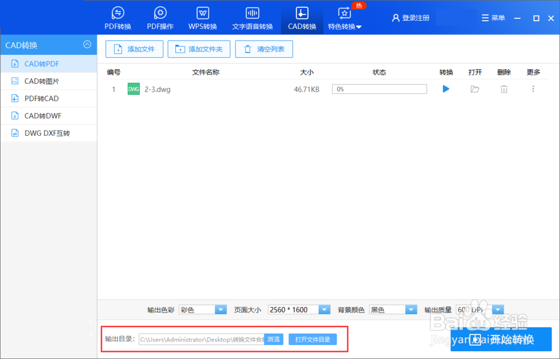The width and height of the screenshot is (560, 359).
Task: Select the 2-3.dwg file name
Action: pos(157,89)
